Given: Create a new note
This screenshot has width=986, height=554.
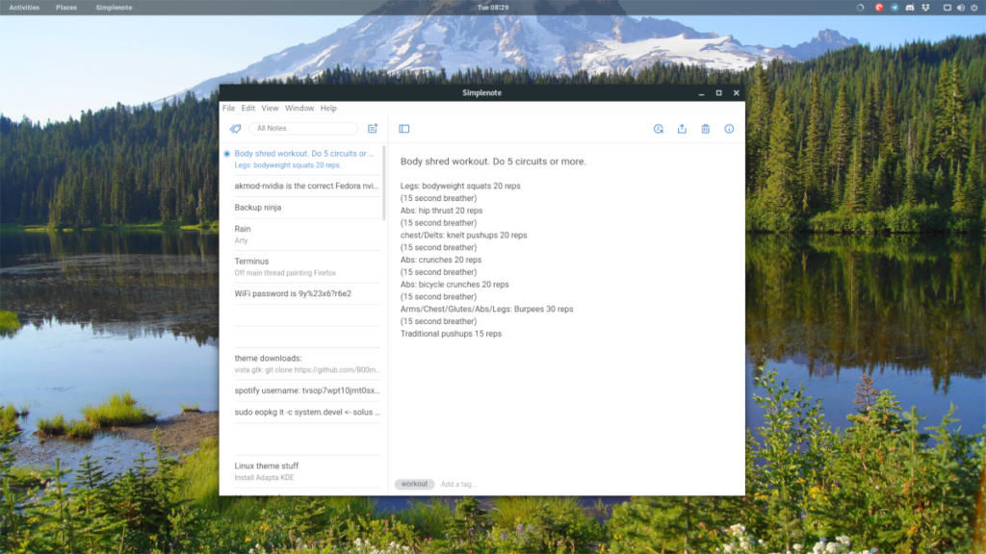Looking at the screenshot, I should pos(374,128).
